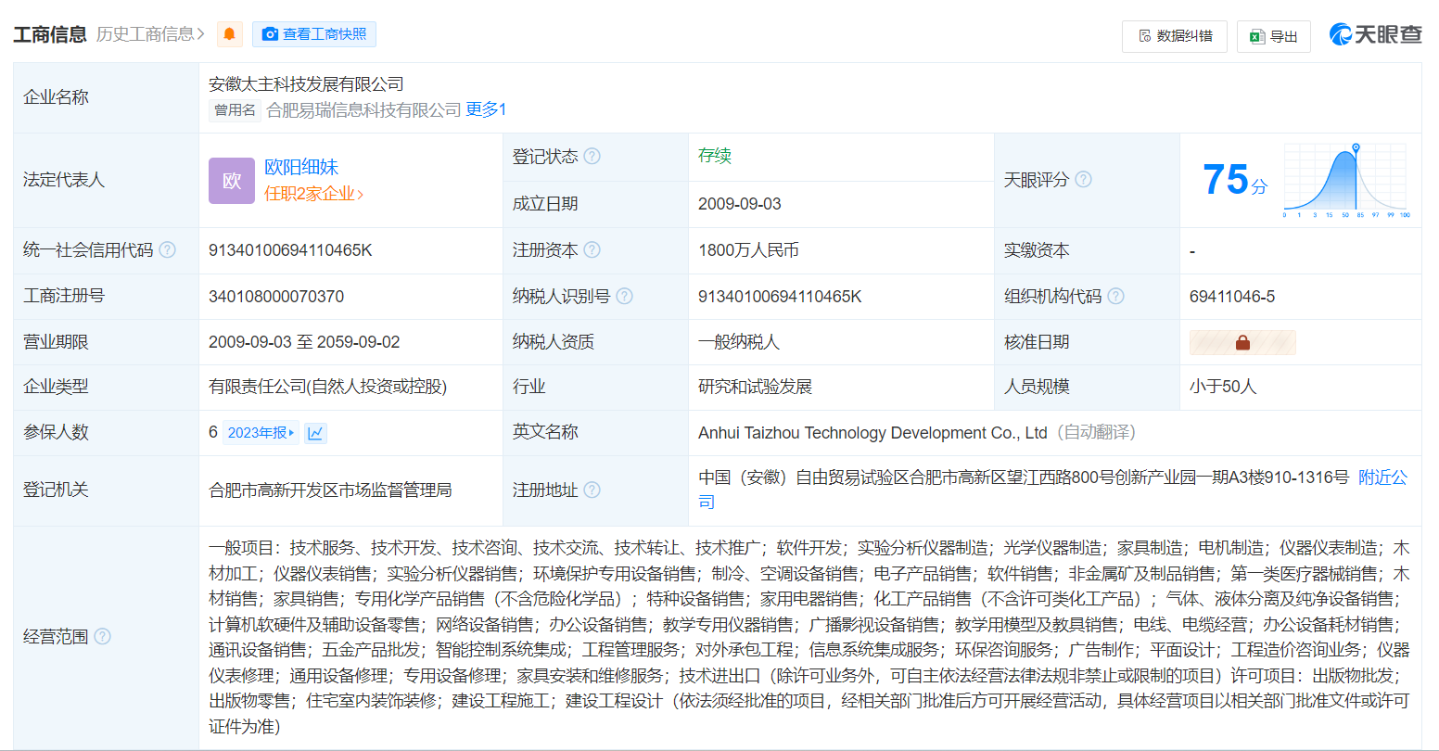The height and width of the screenshot is (751, 1439).
Task: Click the Excel export icon
Action: coord(1257,36)
